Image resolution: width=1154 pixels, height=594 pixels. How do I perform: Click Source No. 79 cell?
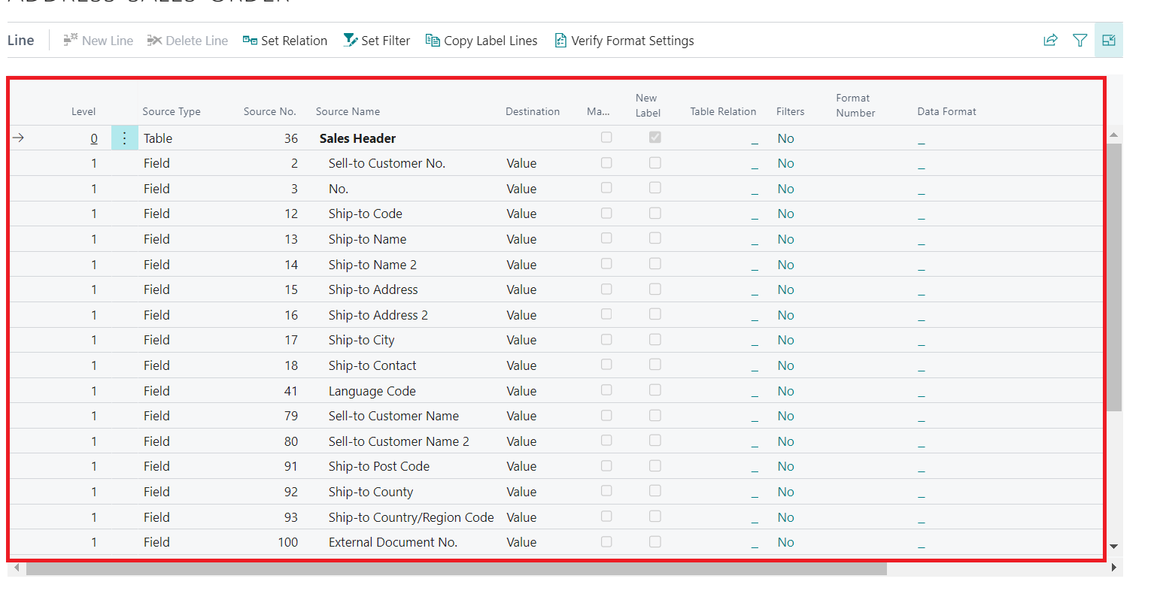coord(291,416)
